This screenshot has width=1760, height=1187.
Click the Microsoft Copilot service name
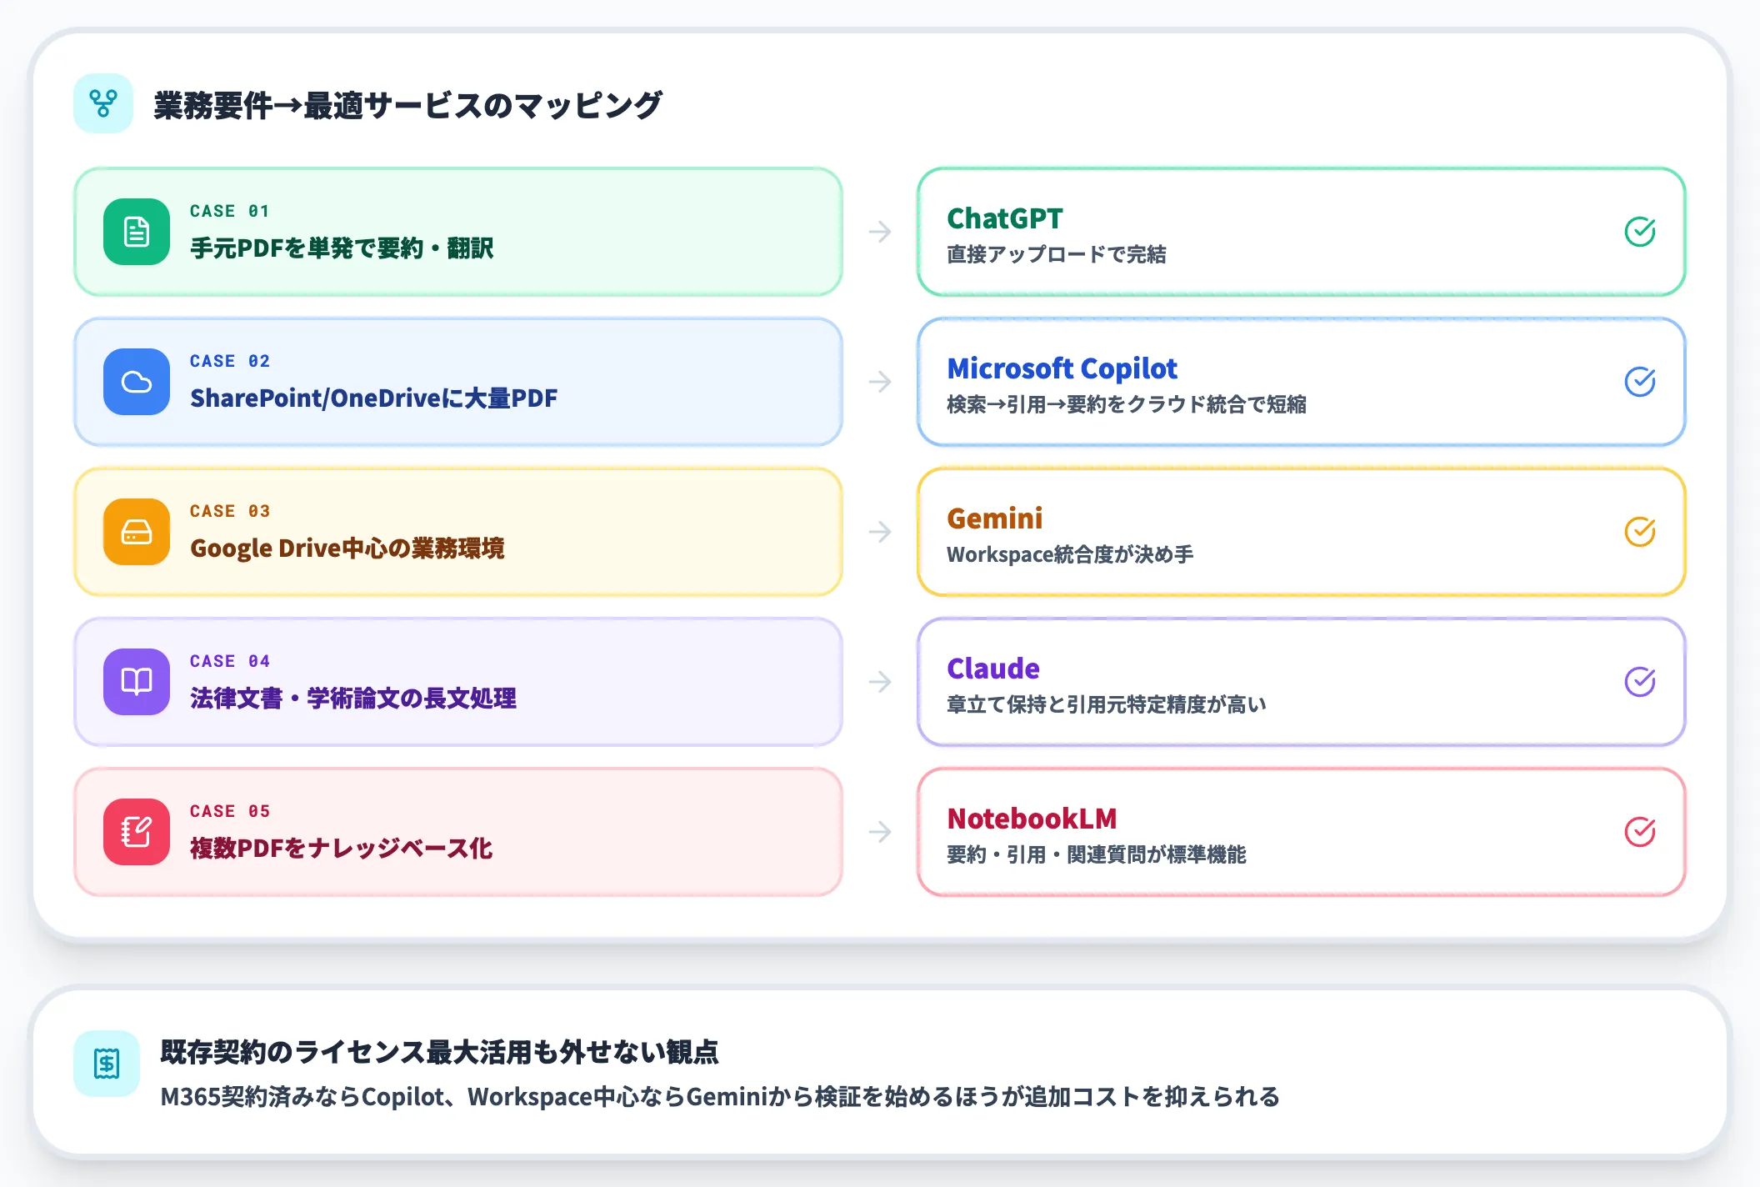pyautogui.click(x=1062, y=368)
